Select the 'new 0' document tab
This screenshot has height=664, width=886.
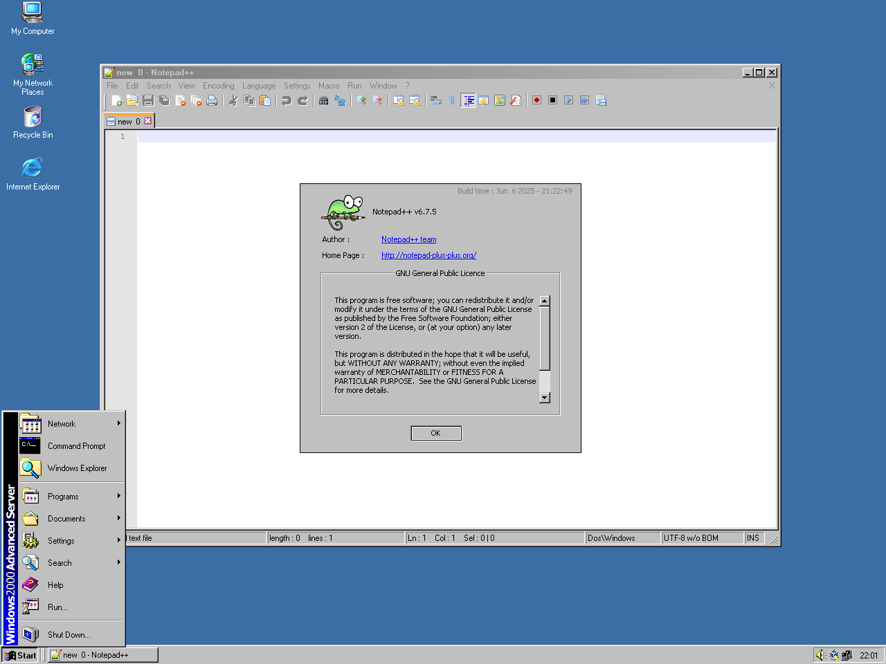129,121
